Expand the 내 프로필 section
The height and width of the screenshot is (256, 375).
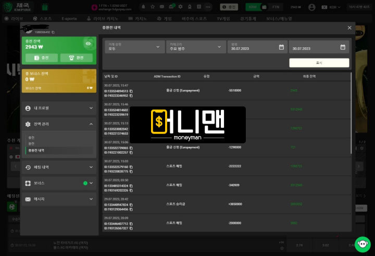point(59,108)
